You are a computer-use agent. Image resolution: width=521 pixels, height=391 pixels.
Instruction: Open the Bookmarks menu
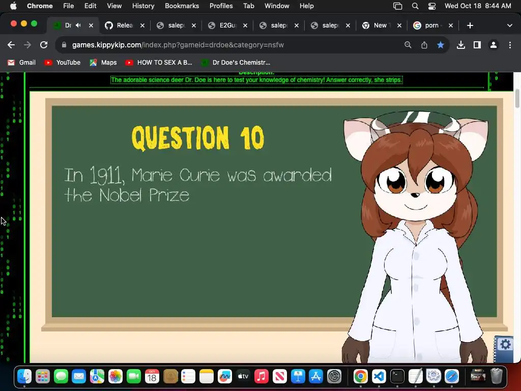click(182, 6)
